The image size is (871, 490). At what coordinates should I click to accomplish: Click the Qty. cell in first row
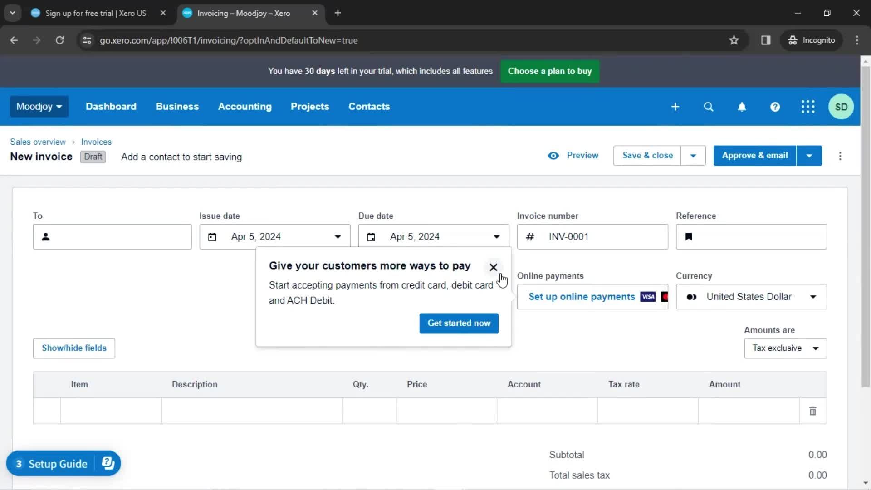[369, 411]
